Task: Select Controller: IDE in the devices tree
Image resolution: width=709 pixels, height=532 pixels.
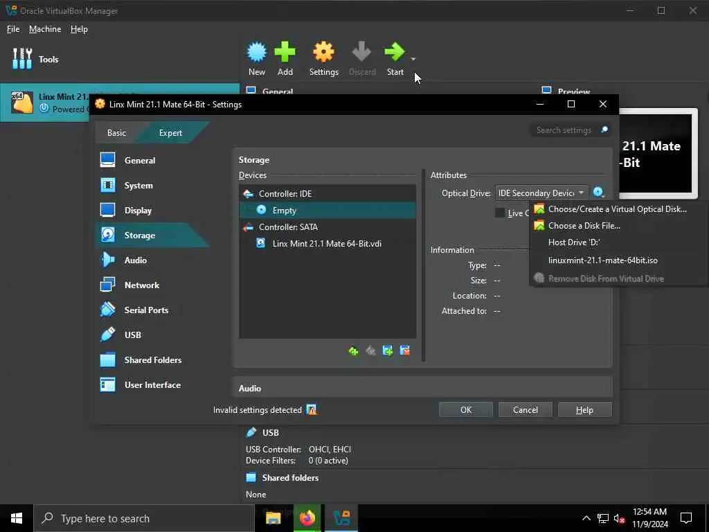Action: [327, 194]
